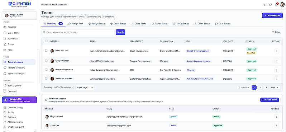The image size is (286, 132).
Task: Open the announcements megaphone icon
Action: 270,5
